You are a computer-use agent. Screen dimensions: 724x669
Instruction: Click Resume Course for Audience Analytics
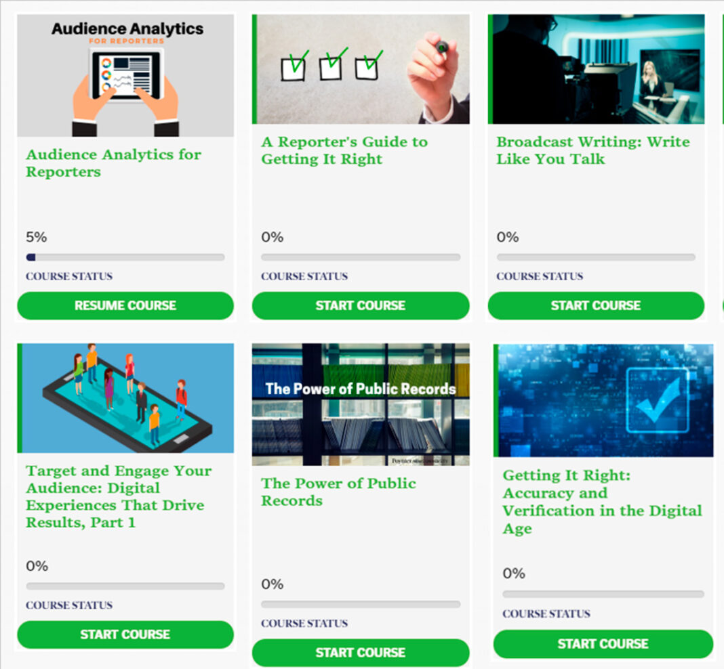[x=125, y=305]
